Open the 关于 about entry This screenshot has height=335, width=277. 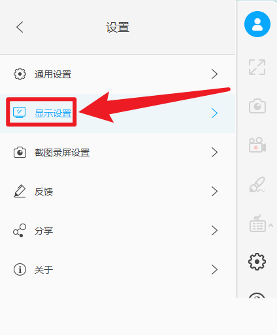[118, 270]
